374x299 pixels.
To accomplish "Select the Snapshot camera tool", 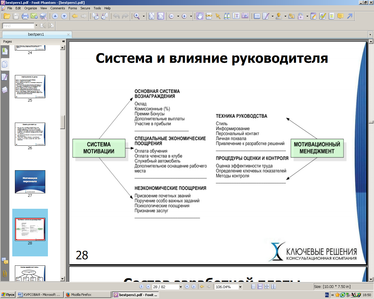I will point(245,16).
